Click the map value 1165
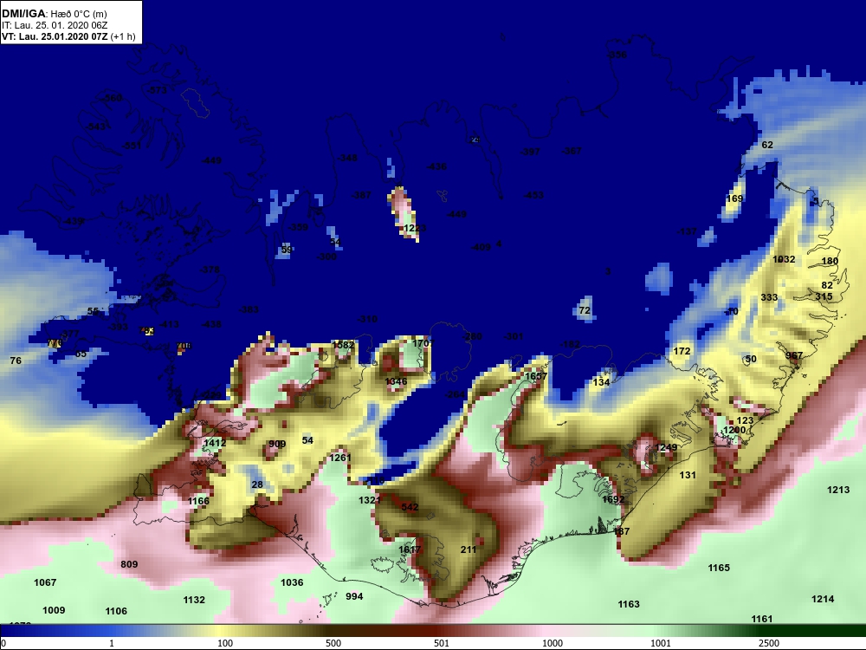The image size is (866, 650). coord(719,568)
